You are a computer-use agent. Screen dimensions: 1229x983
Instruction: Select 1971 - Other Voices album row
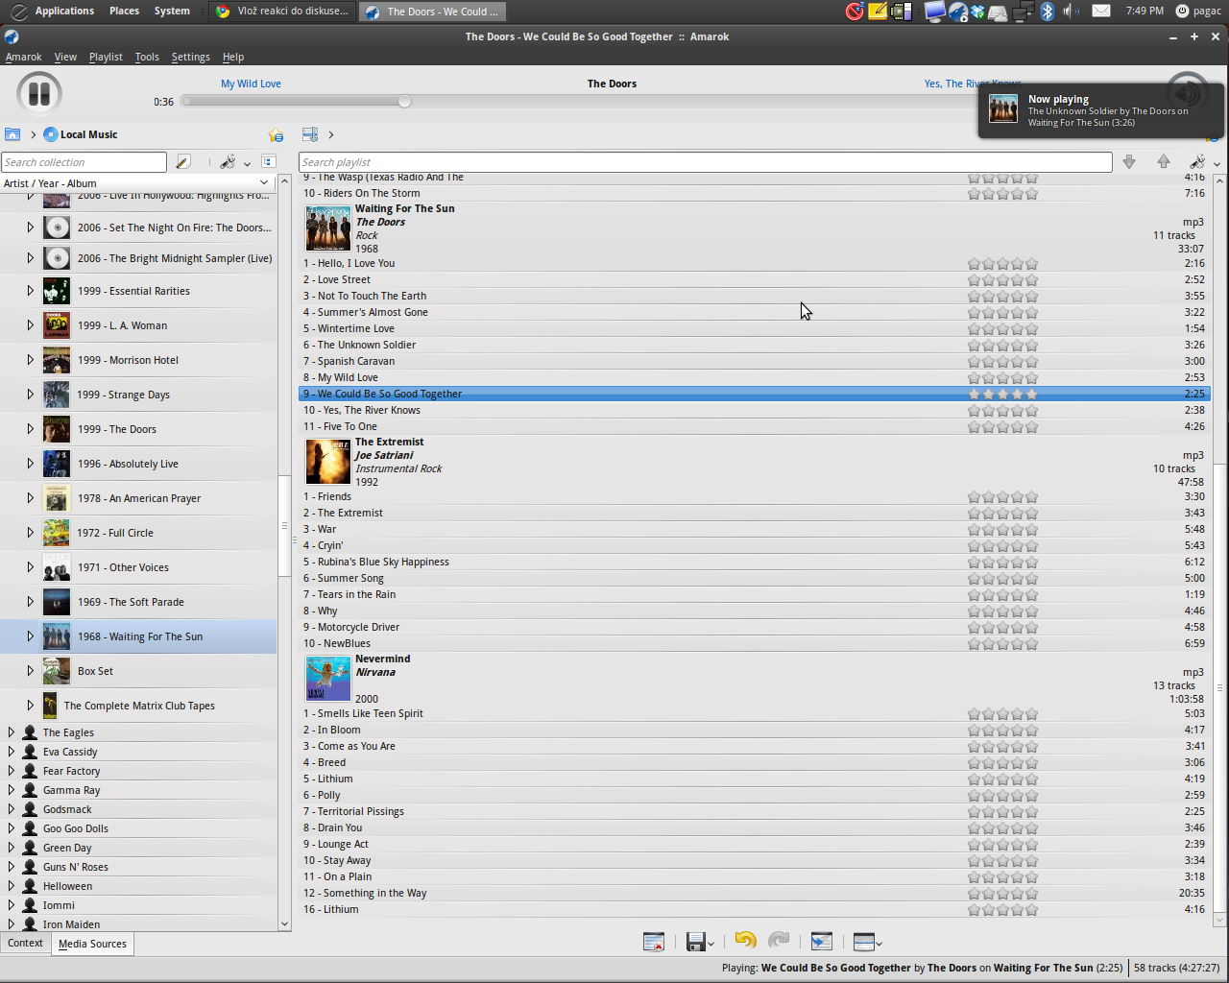(x=138, y=567)
